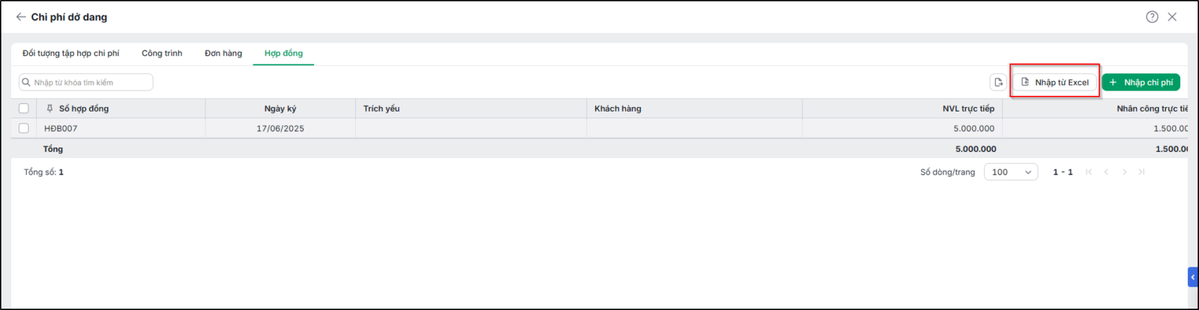Go to the next page arrow
The height and width of the screenshot is (310, 1199).
(x=1124, y=172)
